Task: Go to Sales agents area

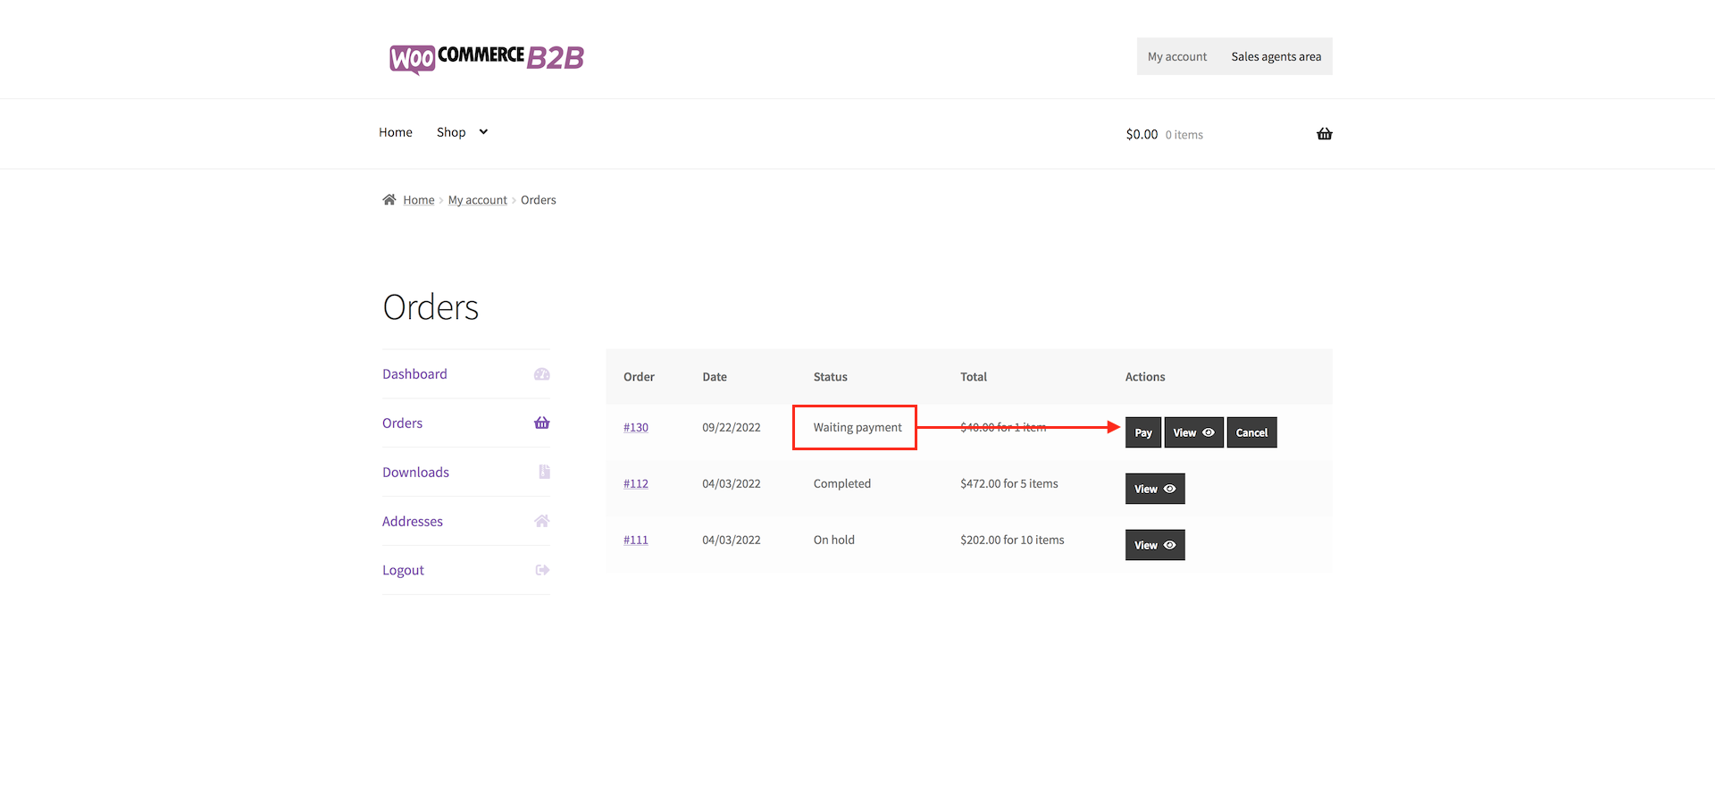Action: click(1276, 55)
